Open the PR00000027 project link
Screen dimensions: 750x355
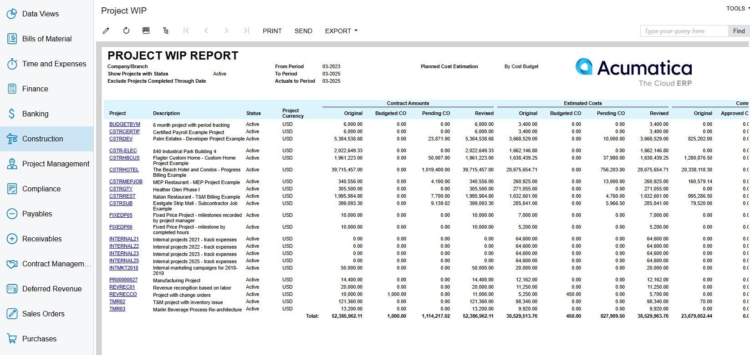[x=123, y=280]
